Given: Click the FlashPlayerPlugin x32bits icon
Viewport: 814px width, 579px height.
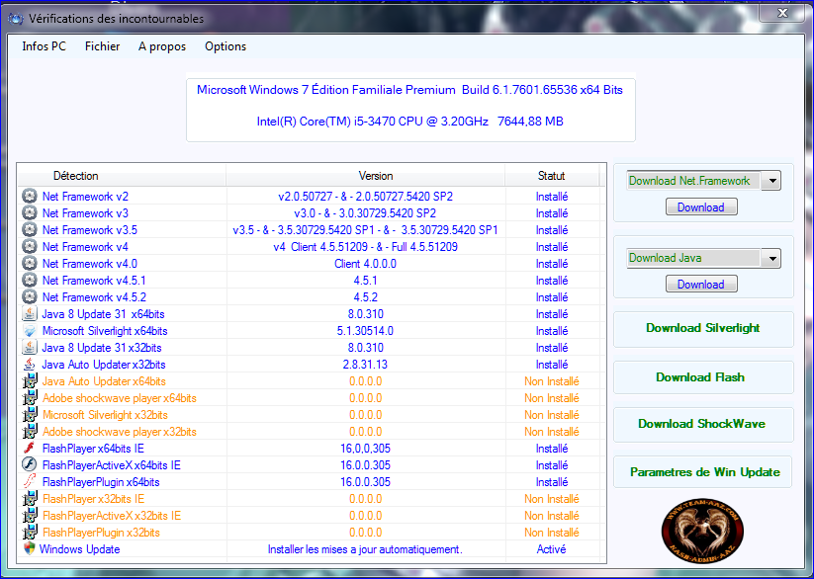Looking at the screenshot, I should tap(30, 533).
